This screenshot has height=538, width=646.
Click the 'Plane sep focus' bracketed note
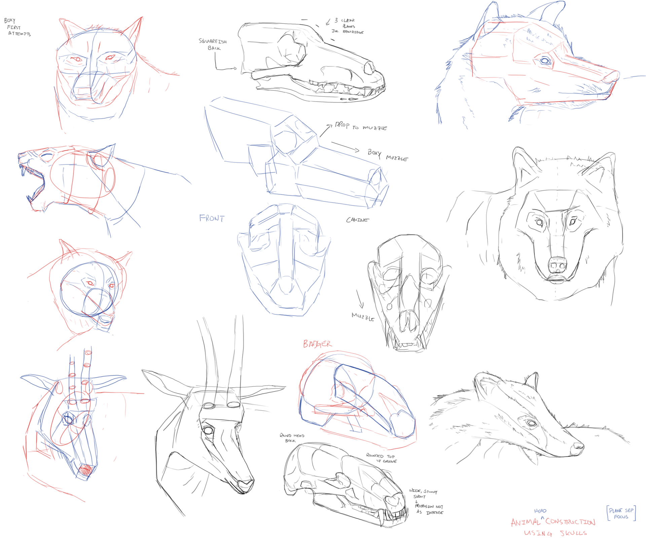621,513
